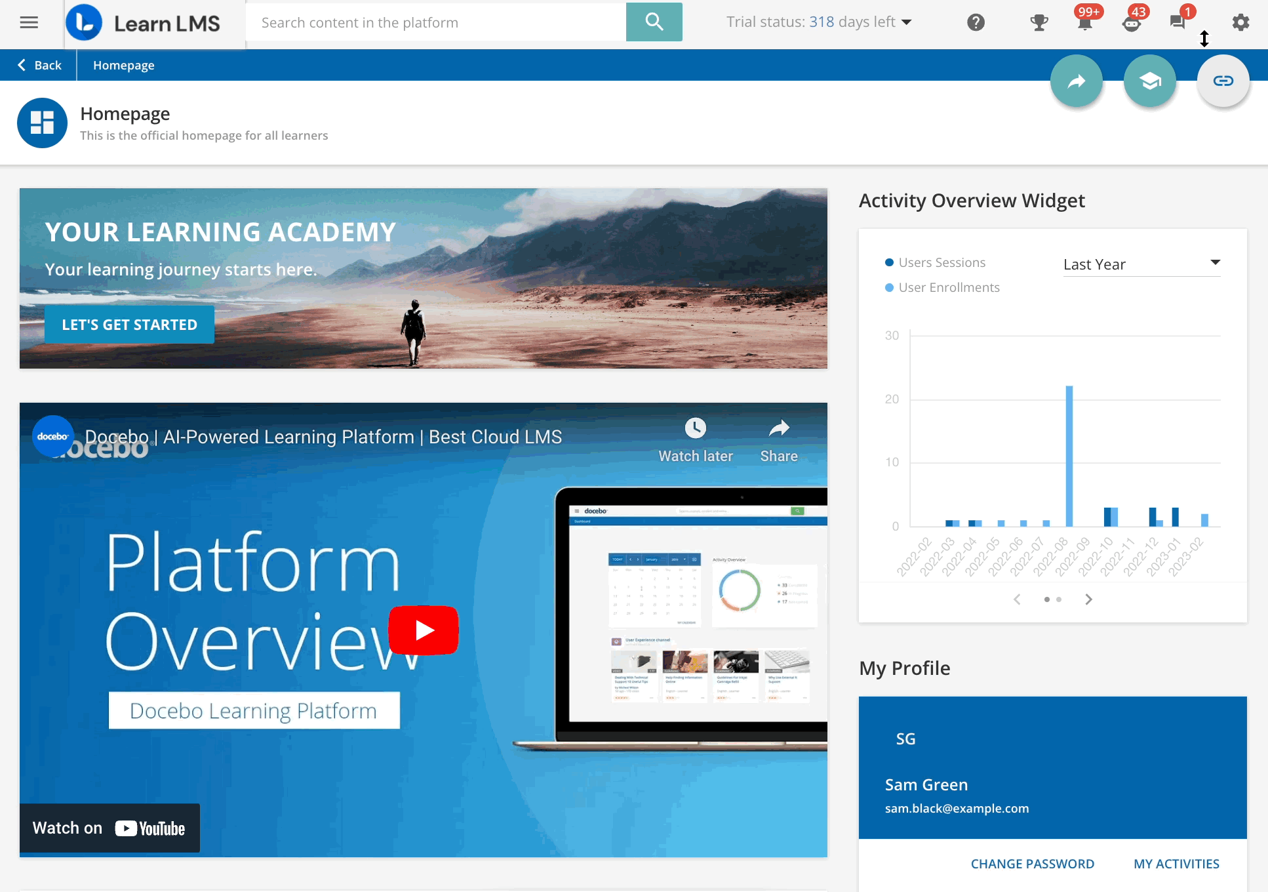Click the round share arrow button
1268x892 pixels.
coord(1077,81)
